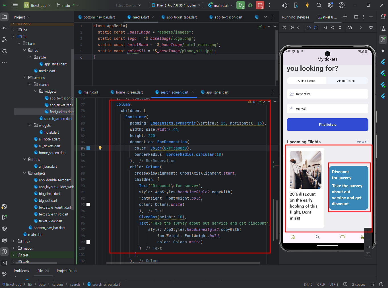Open Pull Requests tool window icon
Image resolution: width=388 pixels, height=288 pixels.
click(4, 51)
